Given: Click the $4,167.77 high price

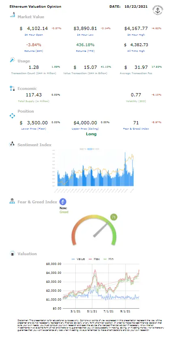Looking at the screenshot, I should click(136, 28).
